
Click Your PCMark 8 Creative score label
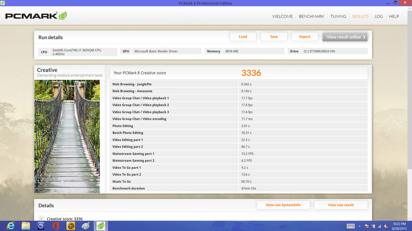(x=140, y=73)
